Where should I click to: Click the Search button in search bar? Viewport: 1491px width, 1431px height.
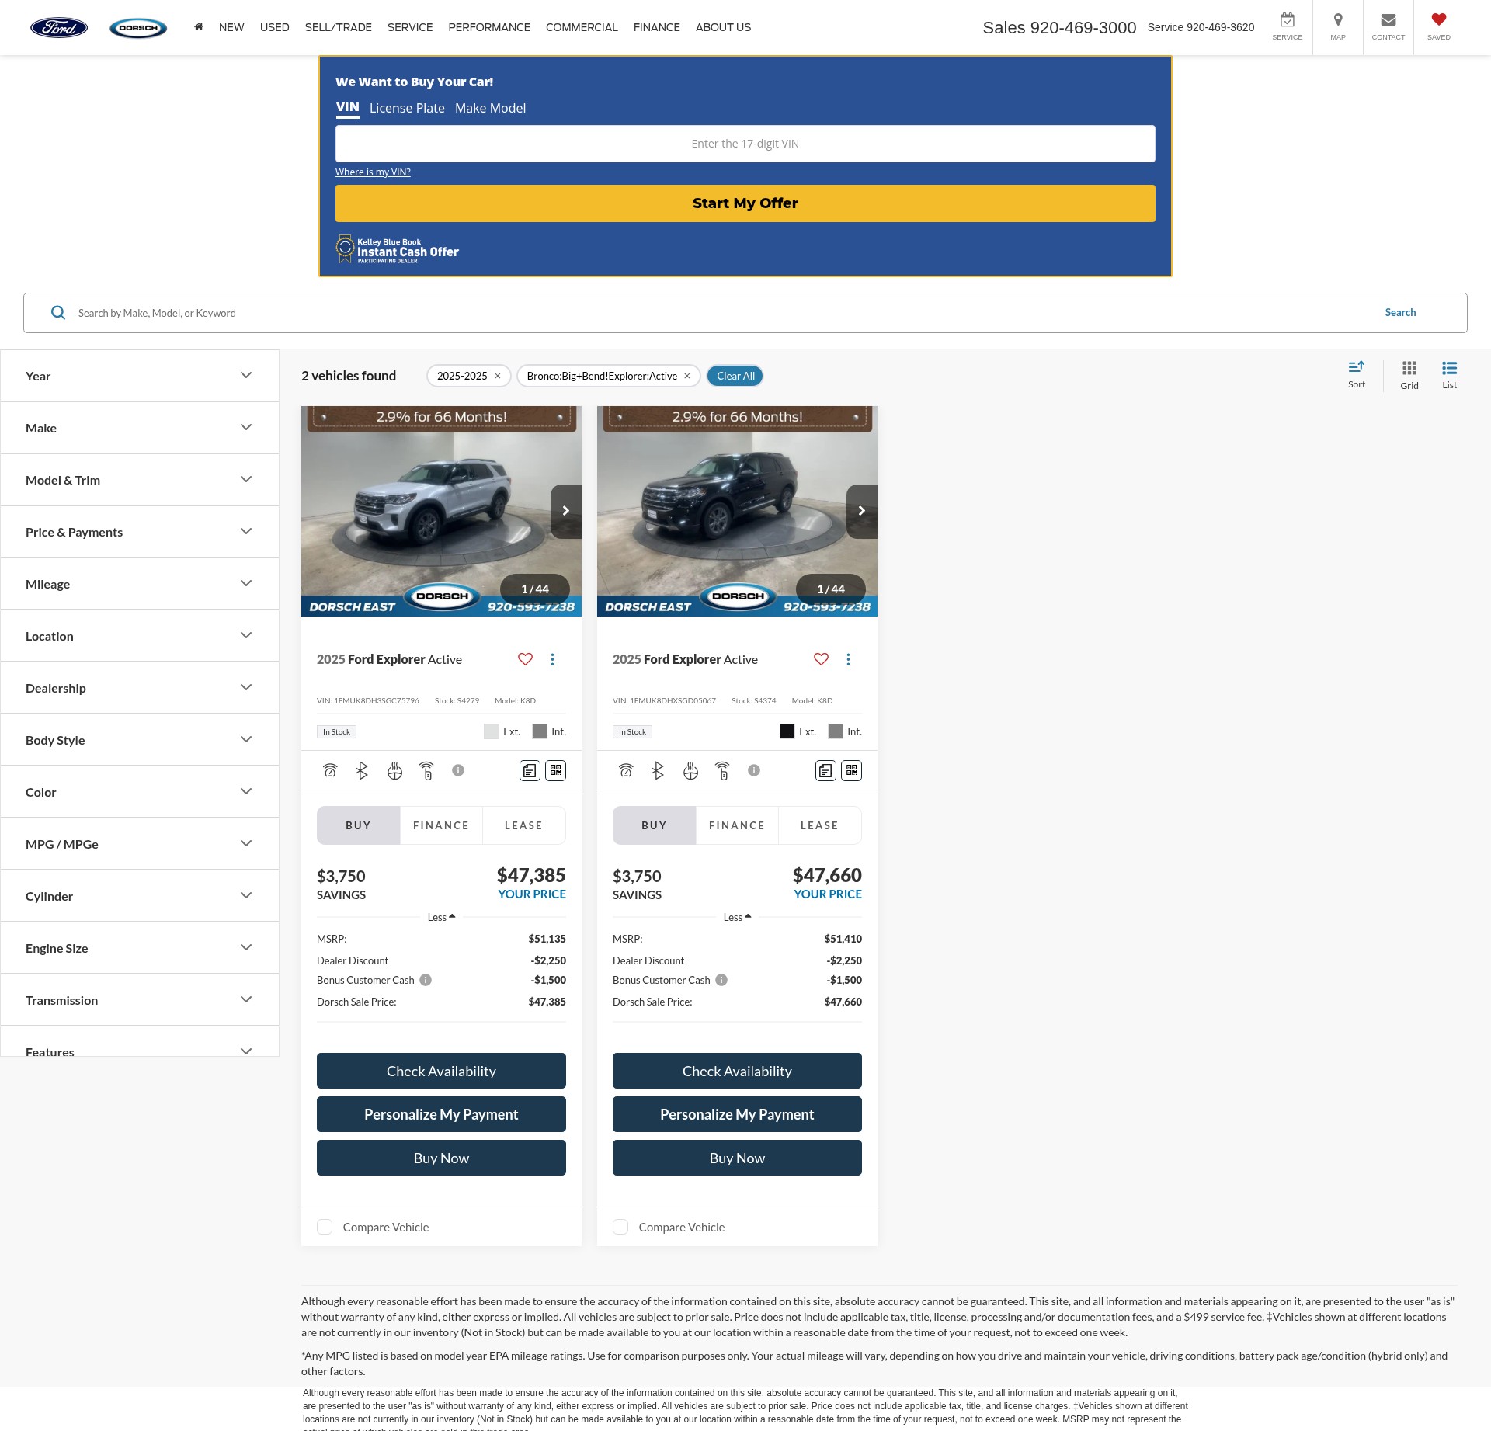(x=1400, y=312)
